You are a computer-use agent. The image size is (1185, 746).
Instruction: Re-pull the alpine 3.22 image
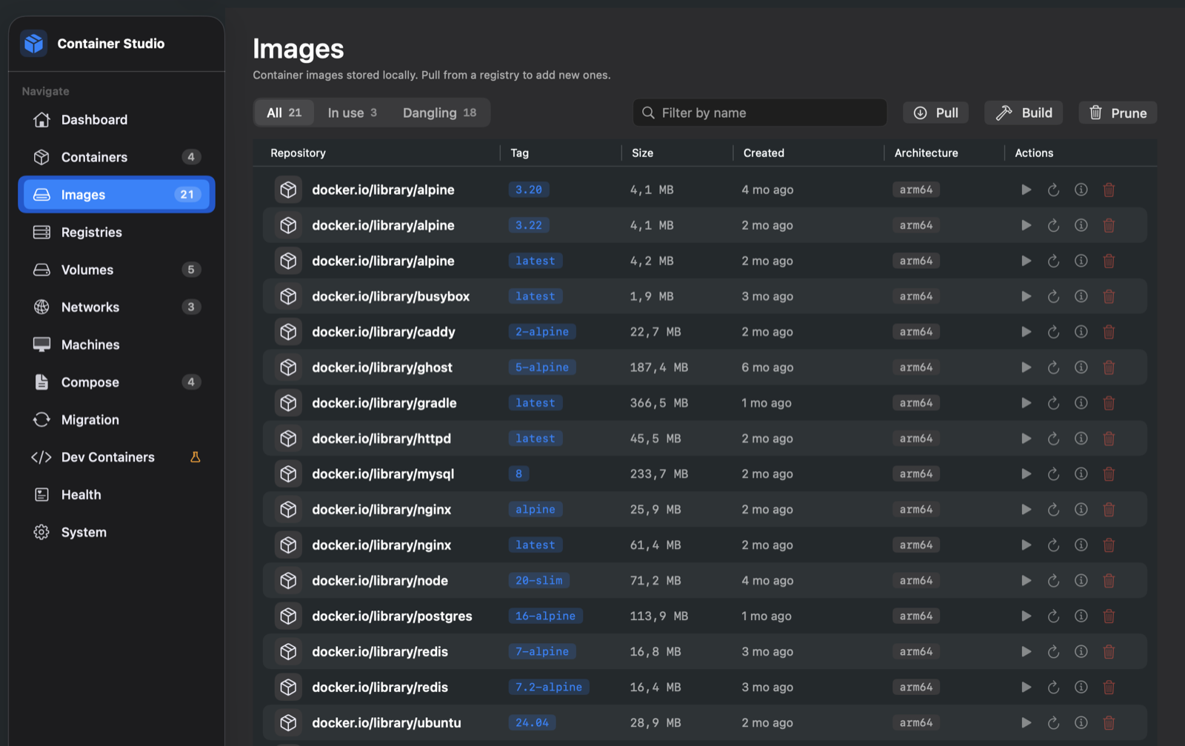(x=1053, y=225)
